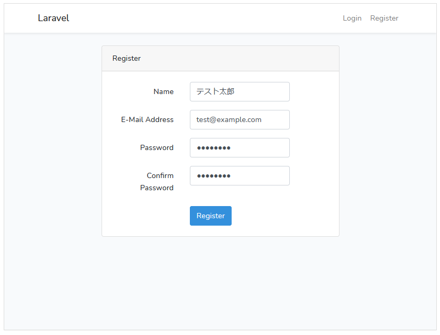440x335 pixels.
Task: Click white card space right of Register button
Action: (286, 216)
